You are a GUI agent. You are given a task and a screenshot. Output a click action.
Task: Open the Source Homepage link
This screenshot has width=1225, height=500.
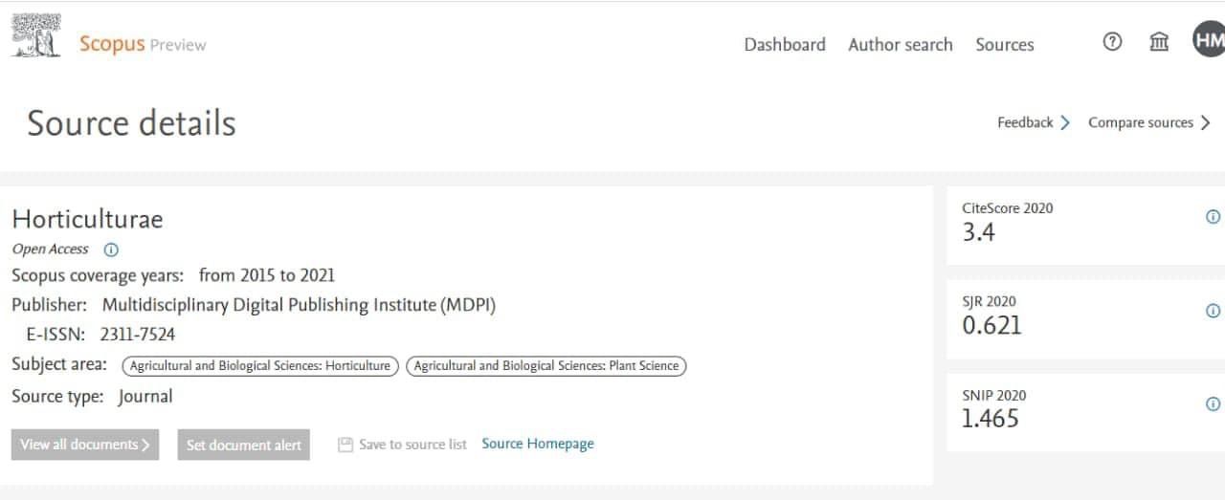(538, 444)
